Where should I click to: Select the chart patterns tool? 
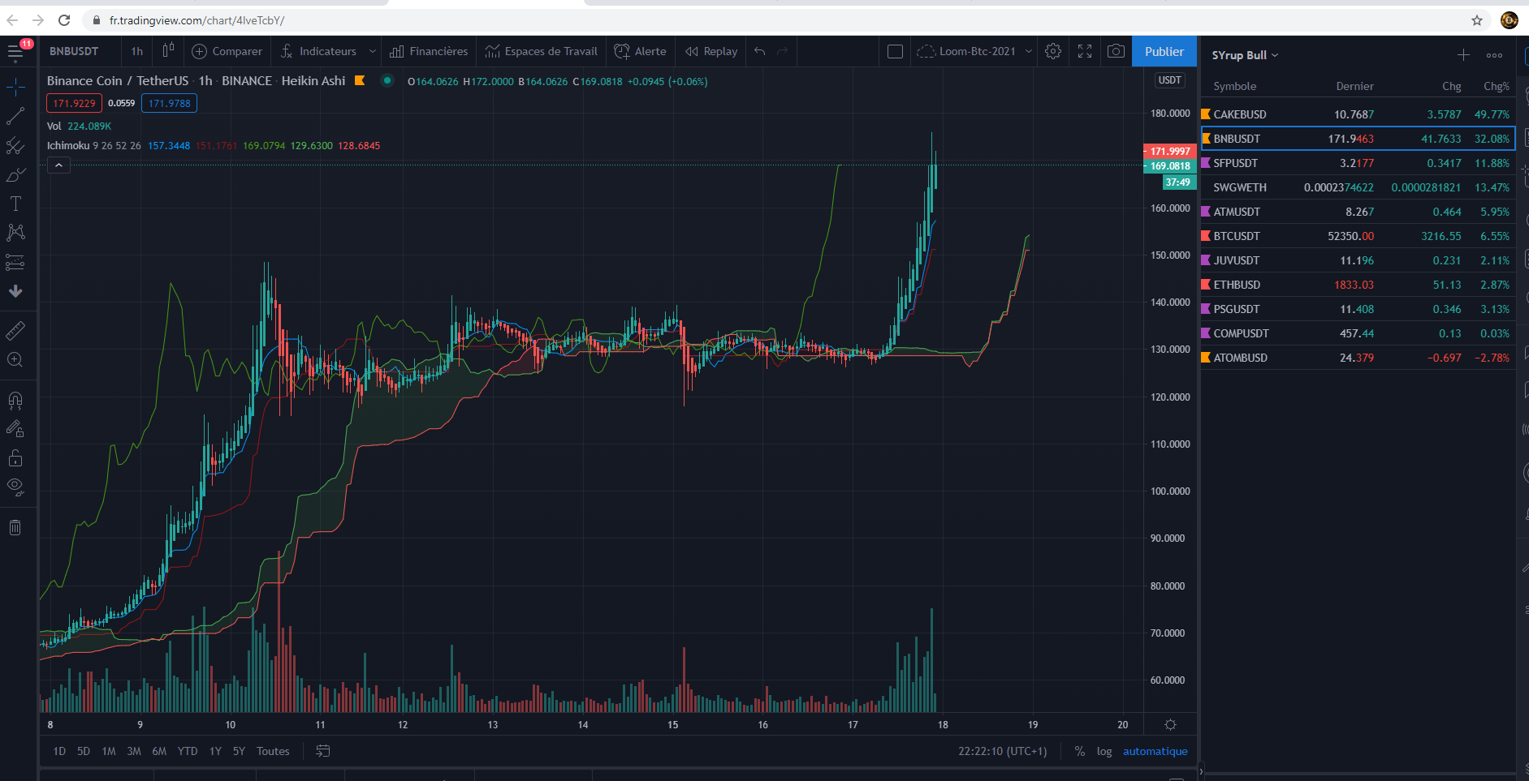pyautogui.click(x=15, y=233)
